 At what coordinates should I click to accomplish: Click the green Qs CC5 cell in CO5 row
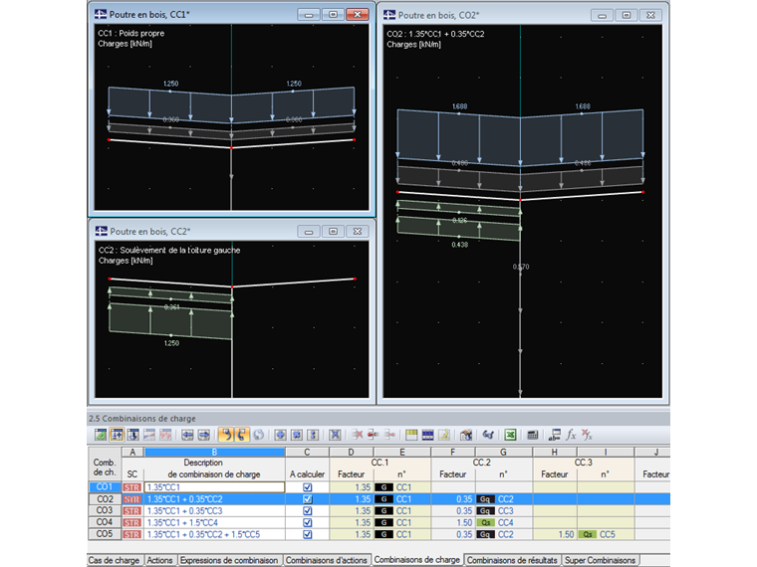coord(606,534)
